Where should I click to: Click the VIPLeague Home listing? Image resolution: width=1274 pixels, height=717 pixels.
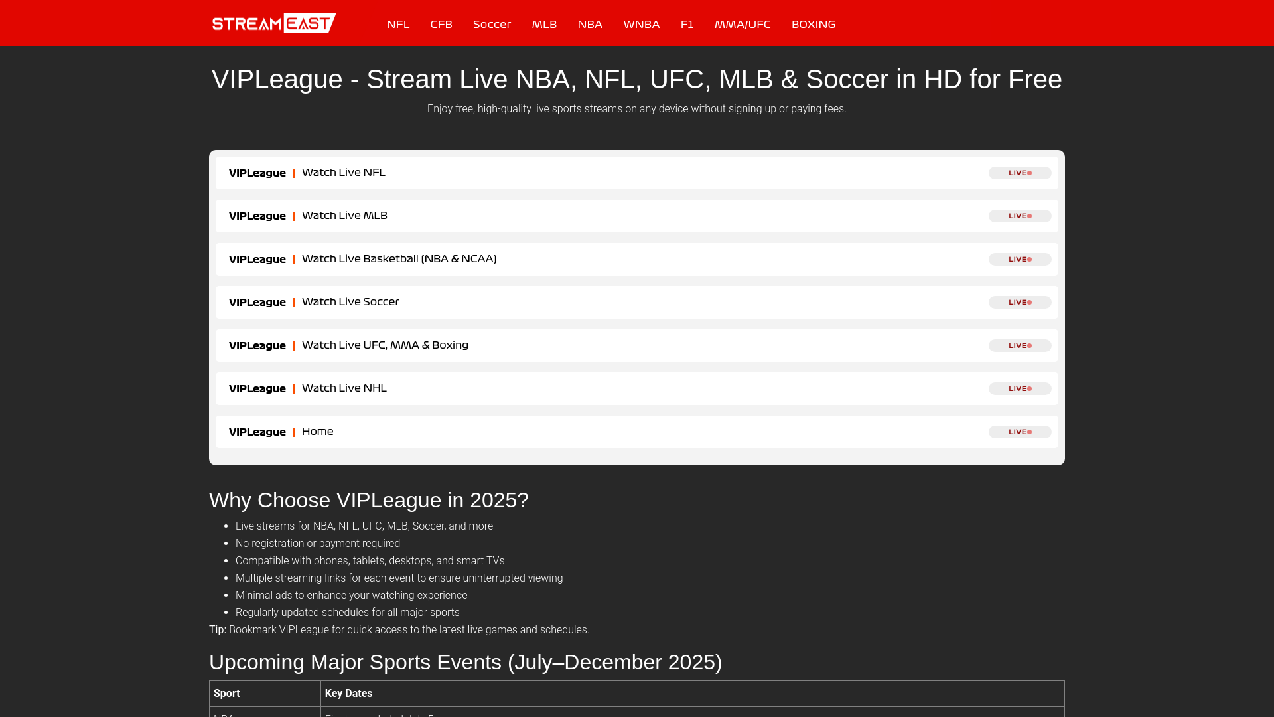click(x=317, y=432)
